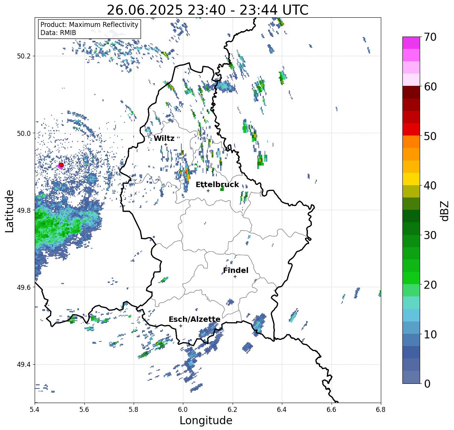Image resolution: width=454 pixels, height=430 pixels.
Task: Click longitude tick 6.4
Action: tap(282, 410)
